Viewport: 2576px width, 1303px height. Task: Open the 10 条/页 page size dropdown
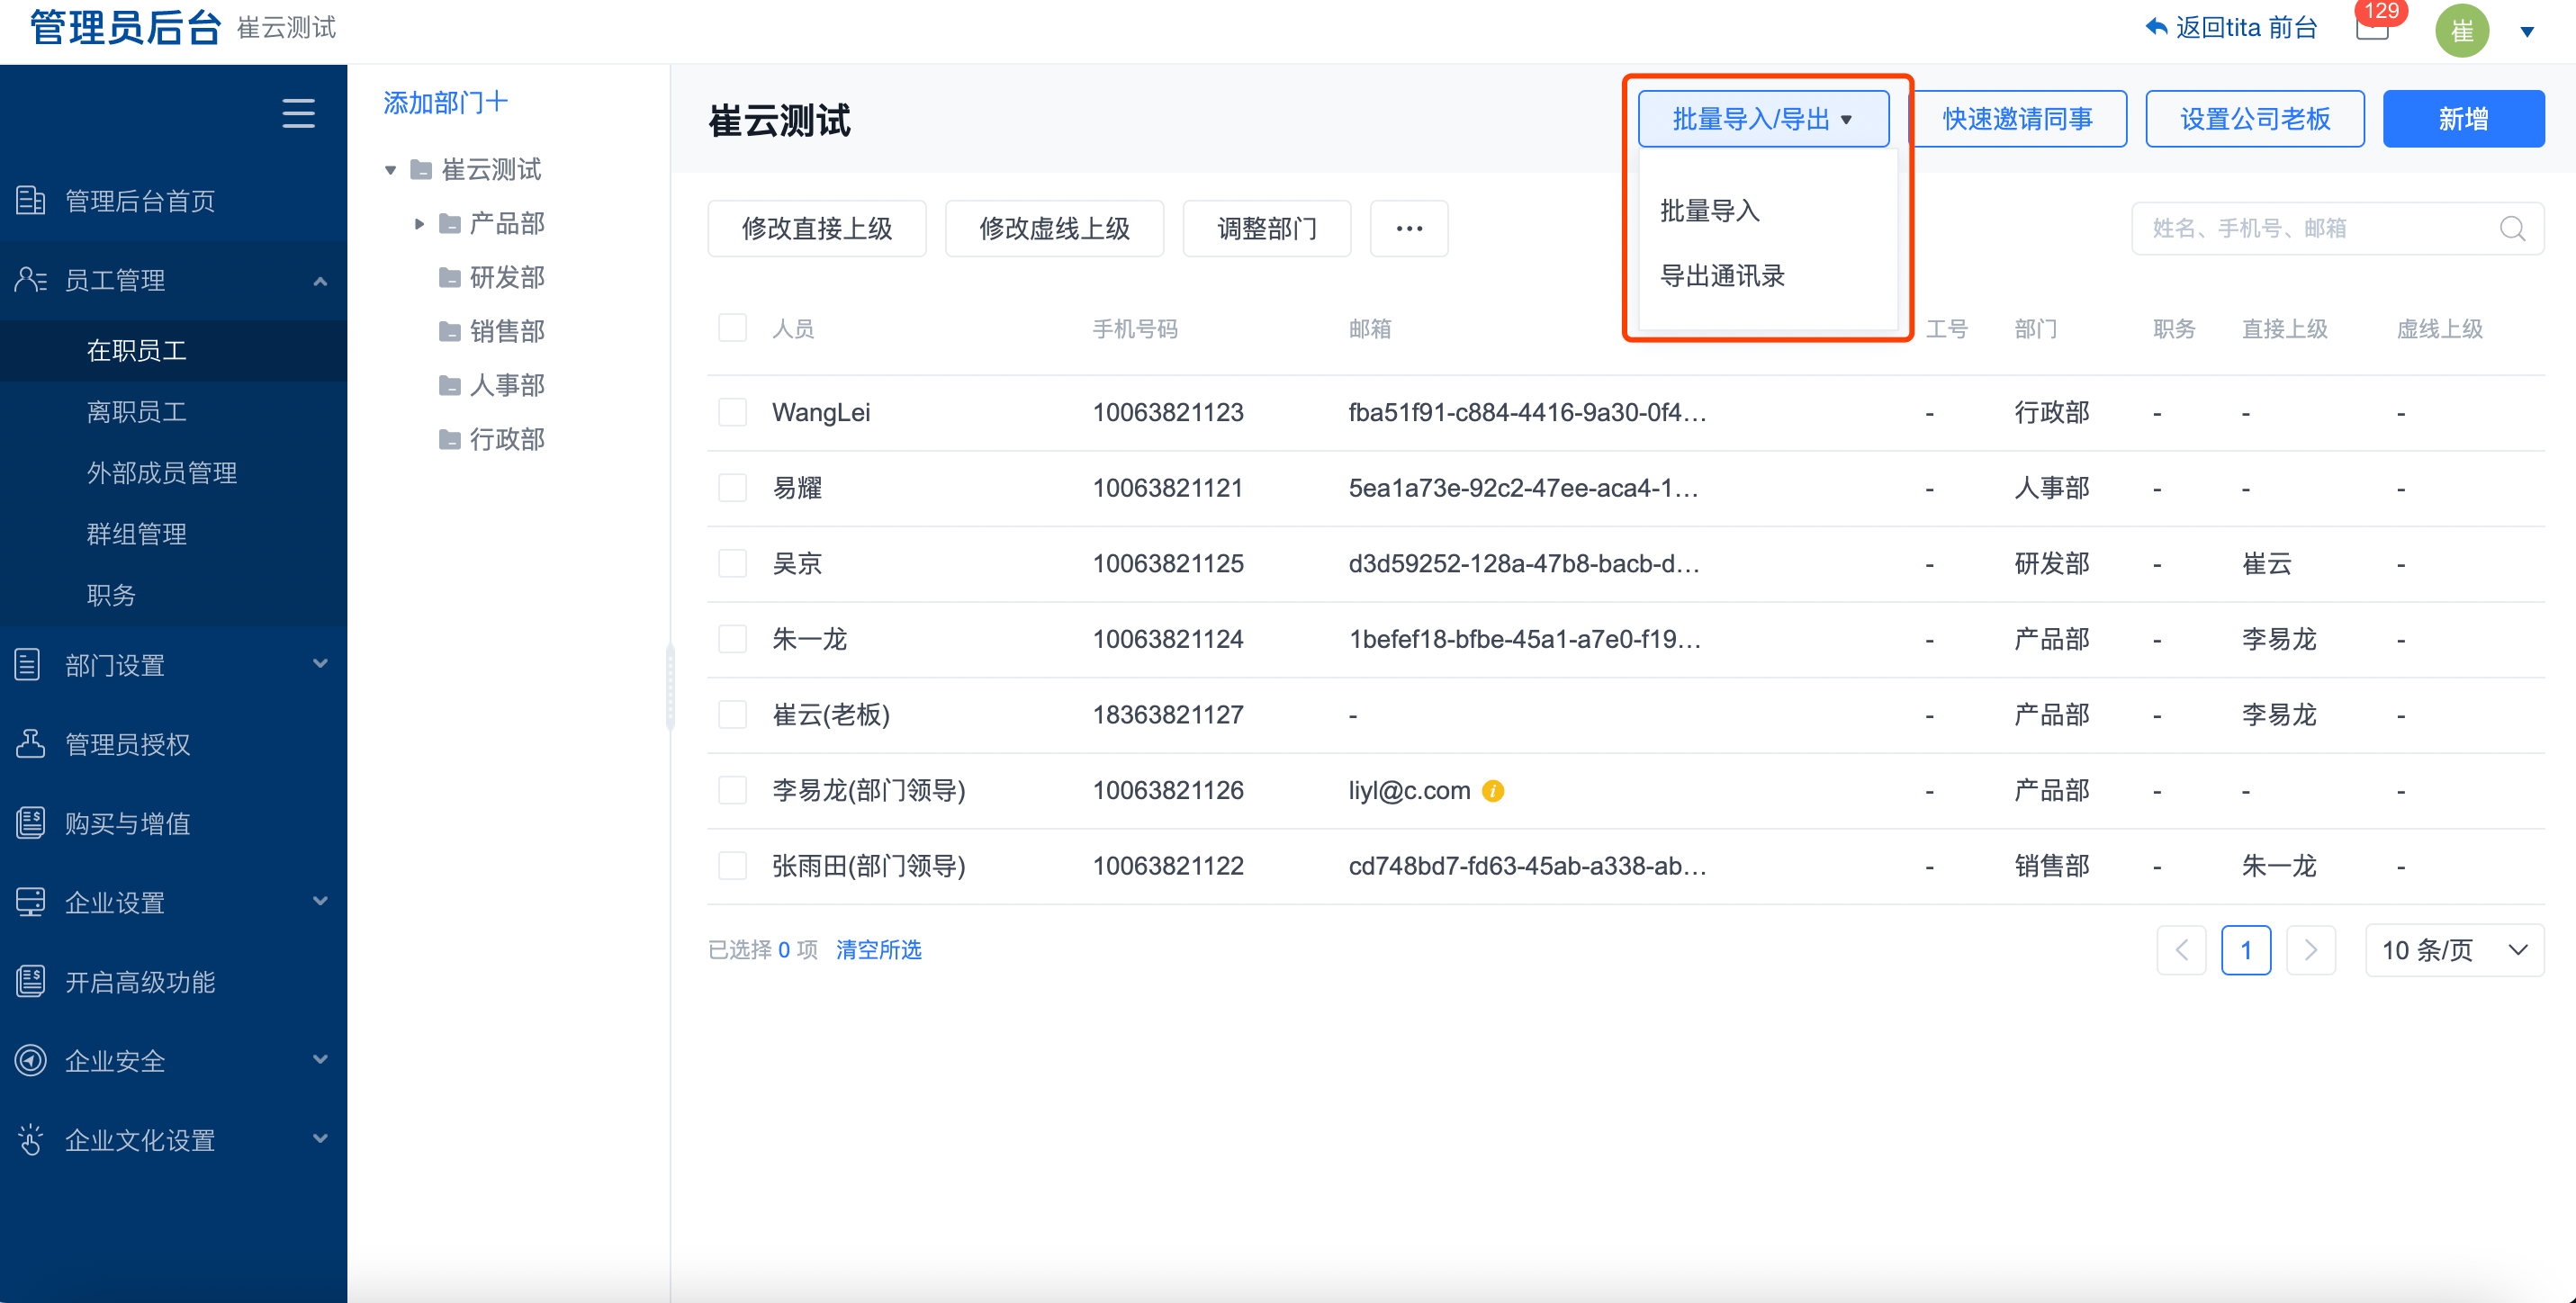pos(2454,949)
